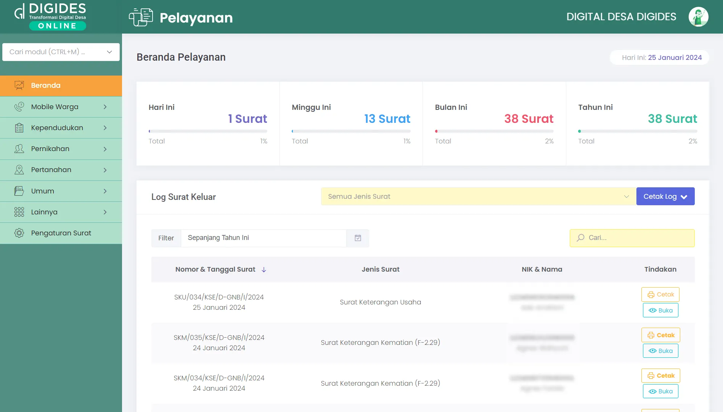Click the Cari search field in the log
Viewport: 723px width, 412px height.
point(637,238)
